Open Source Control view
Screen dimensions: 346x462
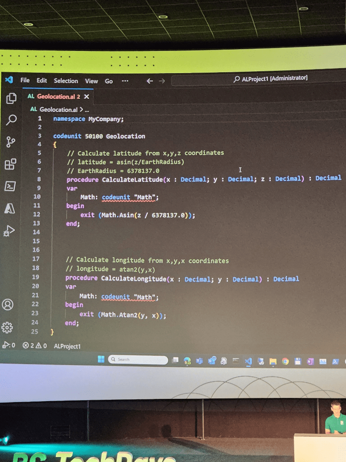click(11, 142)
